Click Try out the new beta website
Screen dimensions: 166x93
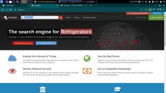pos(138,13)
